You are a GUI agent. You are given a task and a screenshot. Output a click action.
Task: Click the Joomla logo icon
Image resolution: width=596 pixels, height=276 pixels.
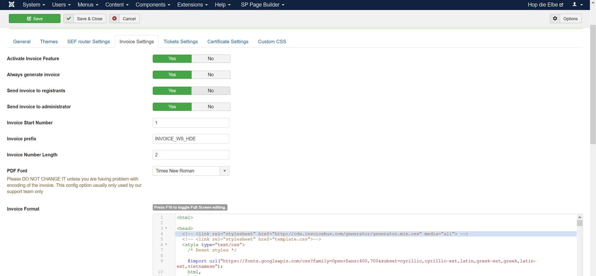[12, 5]
